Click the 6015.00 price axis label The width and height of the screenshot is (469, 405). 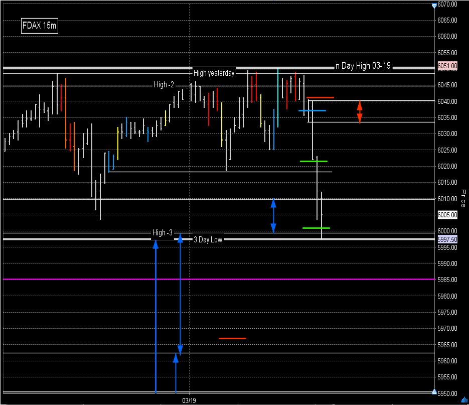pos(447,183)
